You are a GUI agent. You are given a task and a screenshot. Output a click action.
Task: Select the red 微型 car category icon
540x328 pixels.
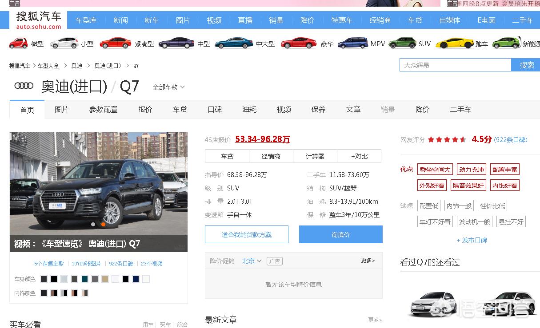[18, 43]
